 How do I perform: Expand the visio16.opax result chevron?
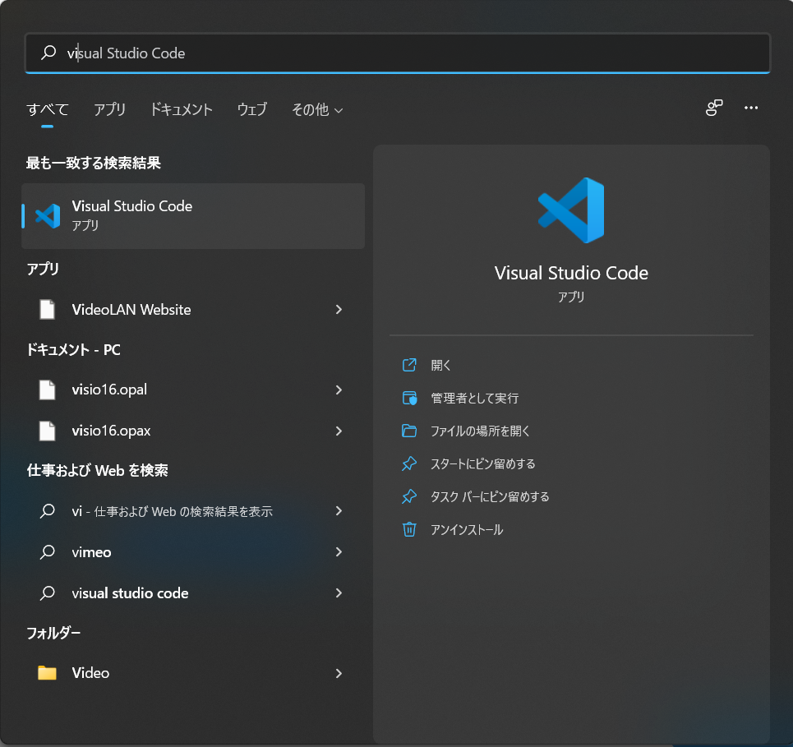tap(339, 431)
